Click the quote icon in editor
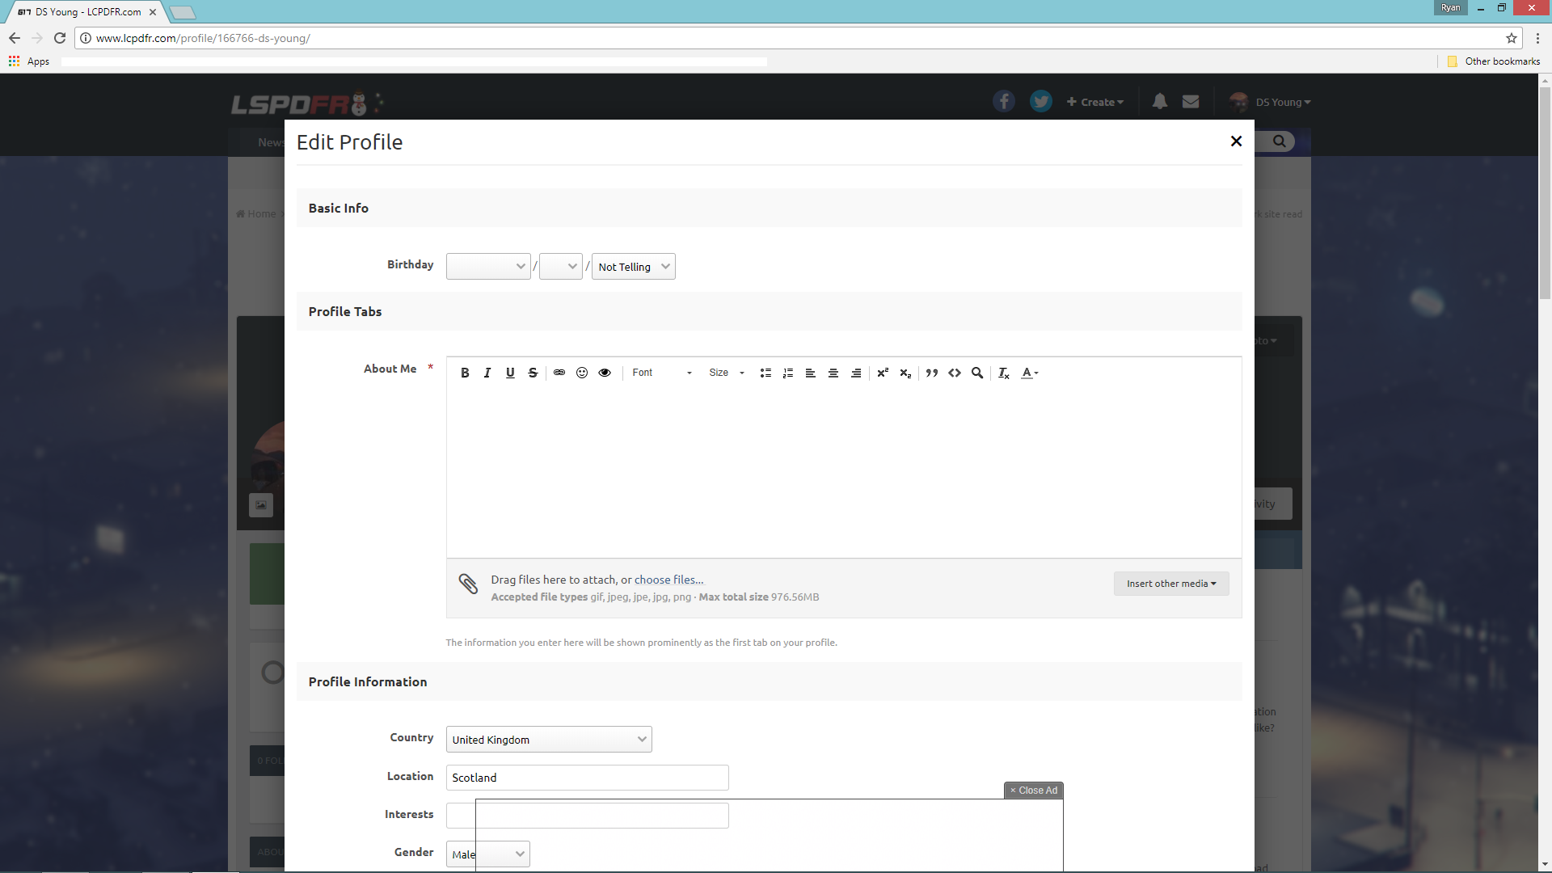This screenshot has width=1552, height=873. 932,373
